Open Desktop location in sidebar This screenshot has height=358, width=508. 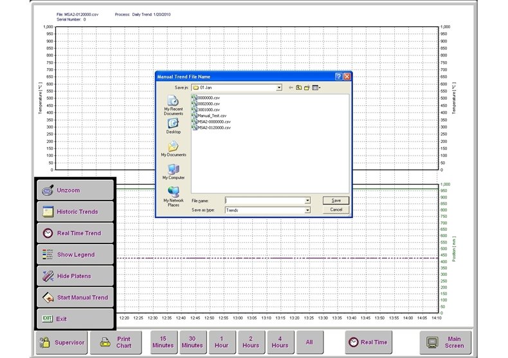[x=173, y=126]
